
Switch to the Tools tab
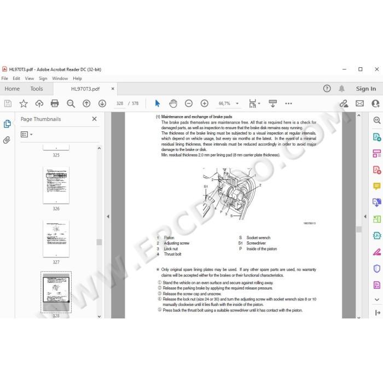coord(37,89)
